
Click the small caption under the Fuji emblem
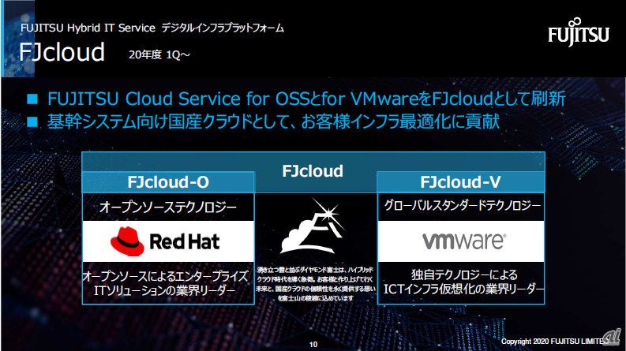pos(316,284)
